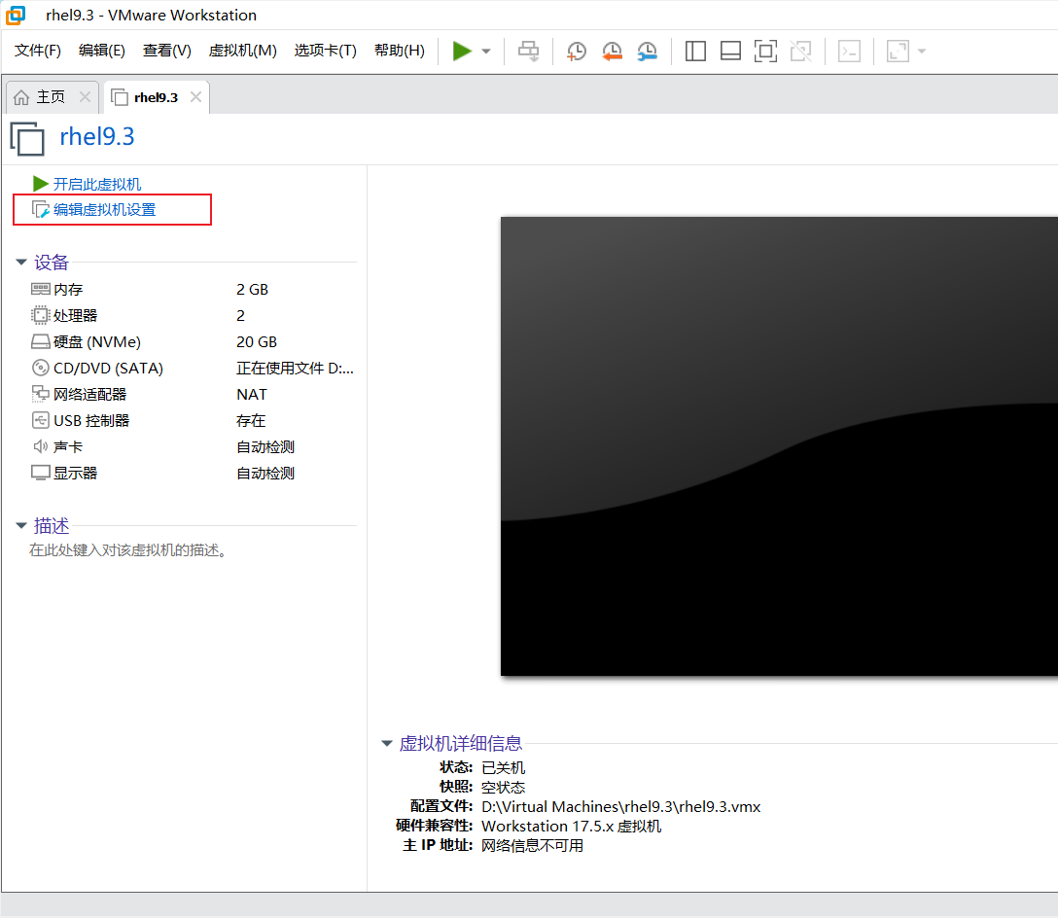The height and width of the screenshot is (918, 1058).
Task: Click the CPU icon beside 处理器
Action: (41, 315)
